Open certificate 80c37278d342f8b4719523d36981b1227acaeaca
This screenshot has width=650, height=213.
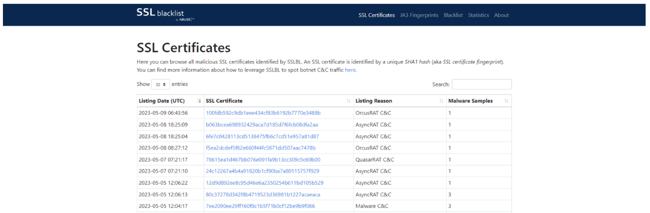pos(263,195)
